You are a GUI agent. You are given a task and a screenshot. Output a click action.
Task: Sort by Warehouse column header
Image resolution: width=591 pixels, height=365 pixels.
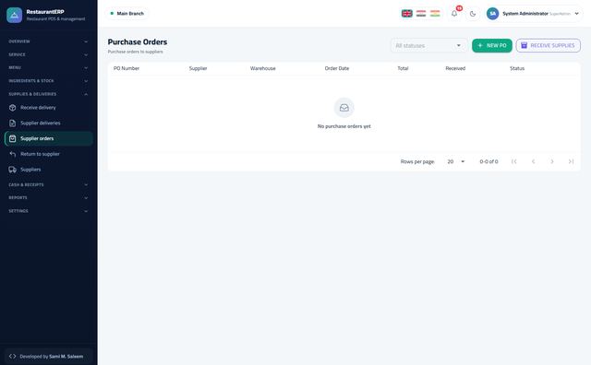click(x=262, y=68)
